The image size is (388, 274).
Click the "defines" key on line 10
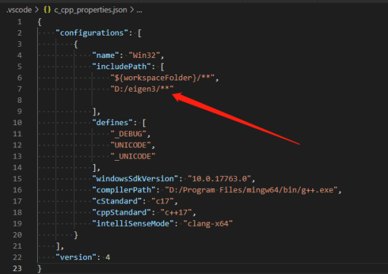coord(112,122)
